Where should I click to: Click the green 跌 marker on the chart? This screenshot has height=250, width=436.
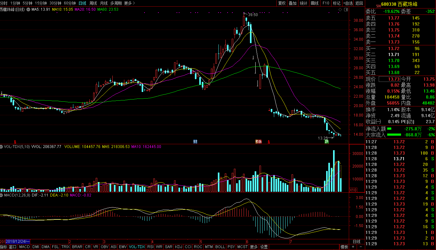(x=327, y=142)
